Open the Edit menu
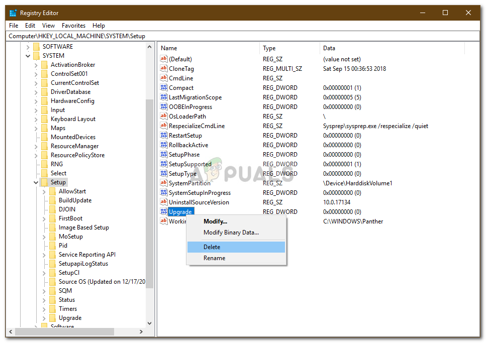 coord(30,26)
